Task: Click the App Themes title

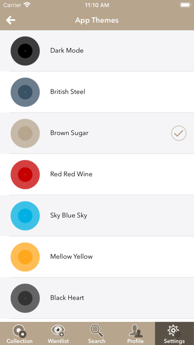Action: click(x=97, y=20)
